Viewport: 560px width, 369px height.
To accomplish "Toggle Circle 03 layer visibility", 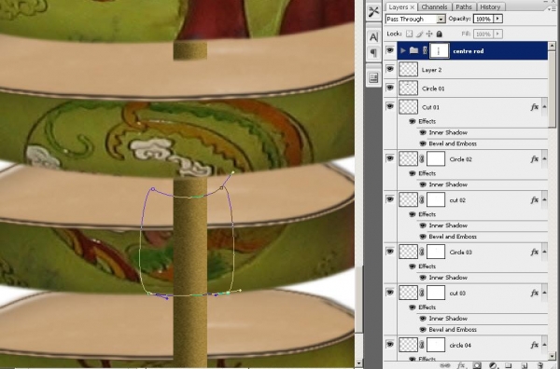I will tap(390, 251).
